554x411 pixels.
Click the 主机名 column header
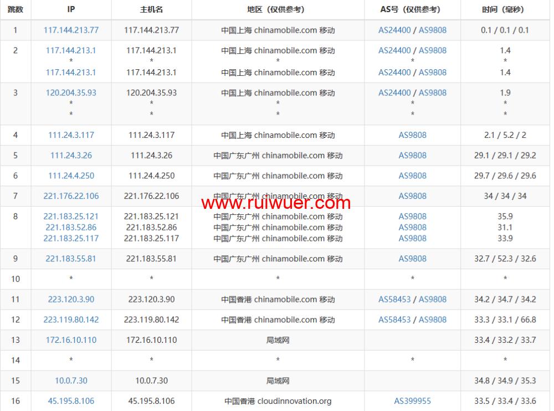point(151,9)
